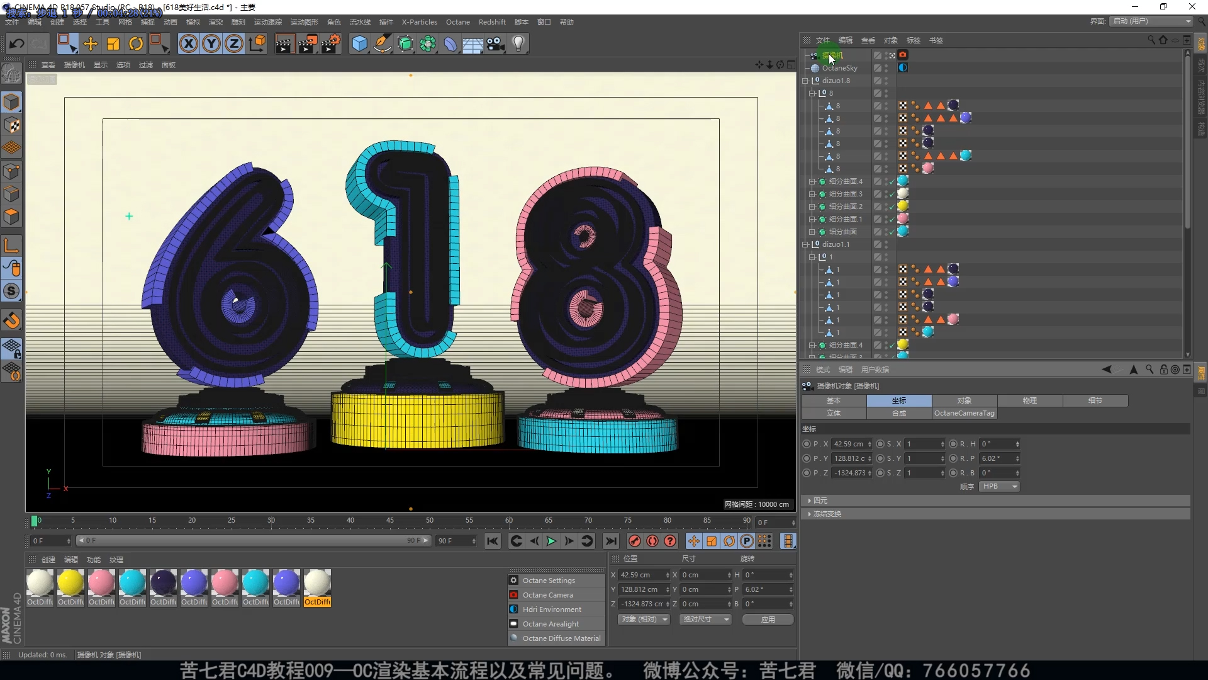Toggle the Y axis lock
The image size is (1208, 680).
[211, 43]
